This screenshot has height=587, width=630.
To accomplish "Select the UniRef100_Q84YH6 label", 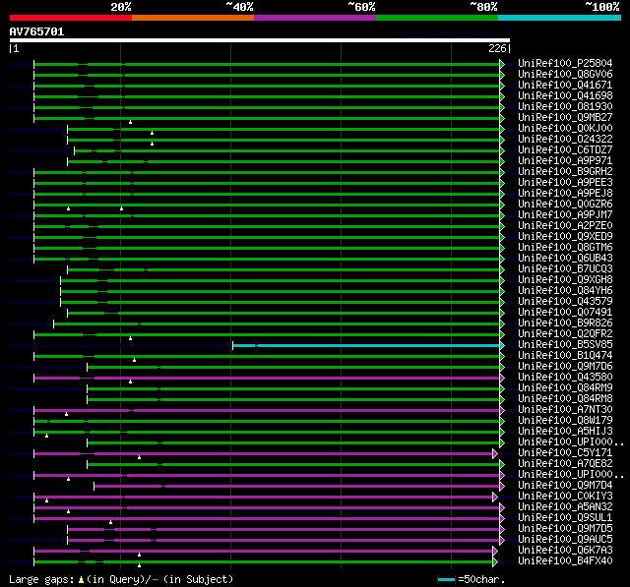I will [565, 291].
